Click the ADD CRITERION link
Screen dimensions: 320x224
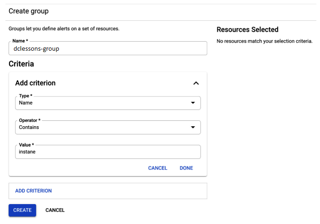(x=33, y=191)
